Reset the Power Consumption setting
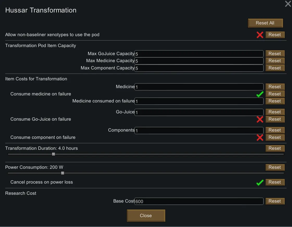The image size is (292, 227). pos(275,167)
